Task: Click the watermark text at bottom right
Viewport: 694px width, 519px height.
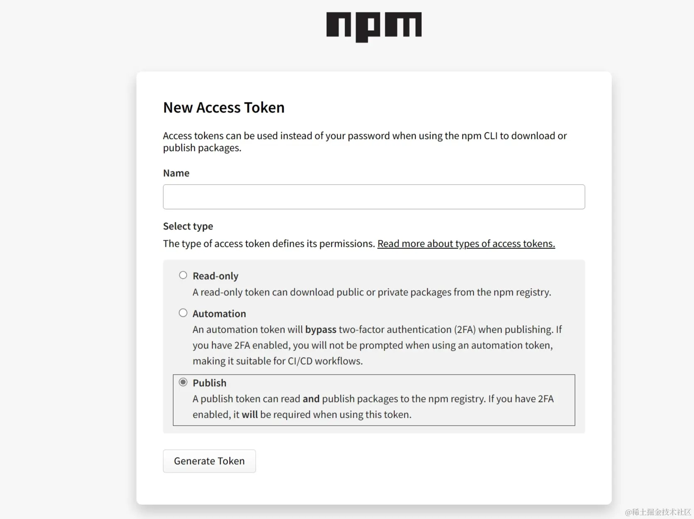Action: [x=657, y=512]
